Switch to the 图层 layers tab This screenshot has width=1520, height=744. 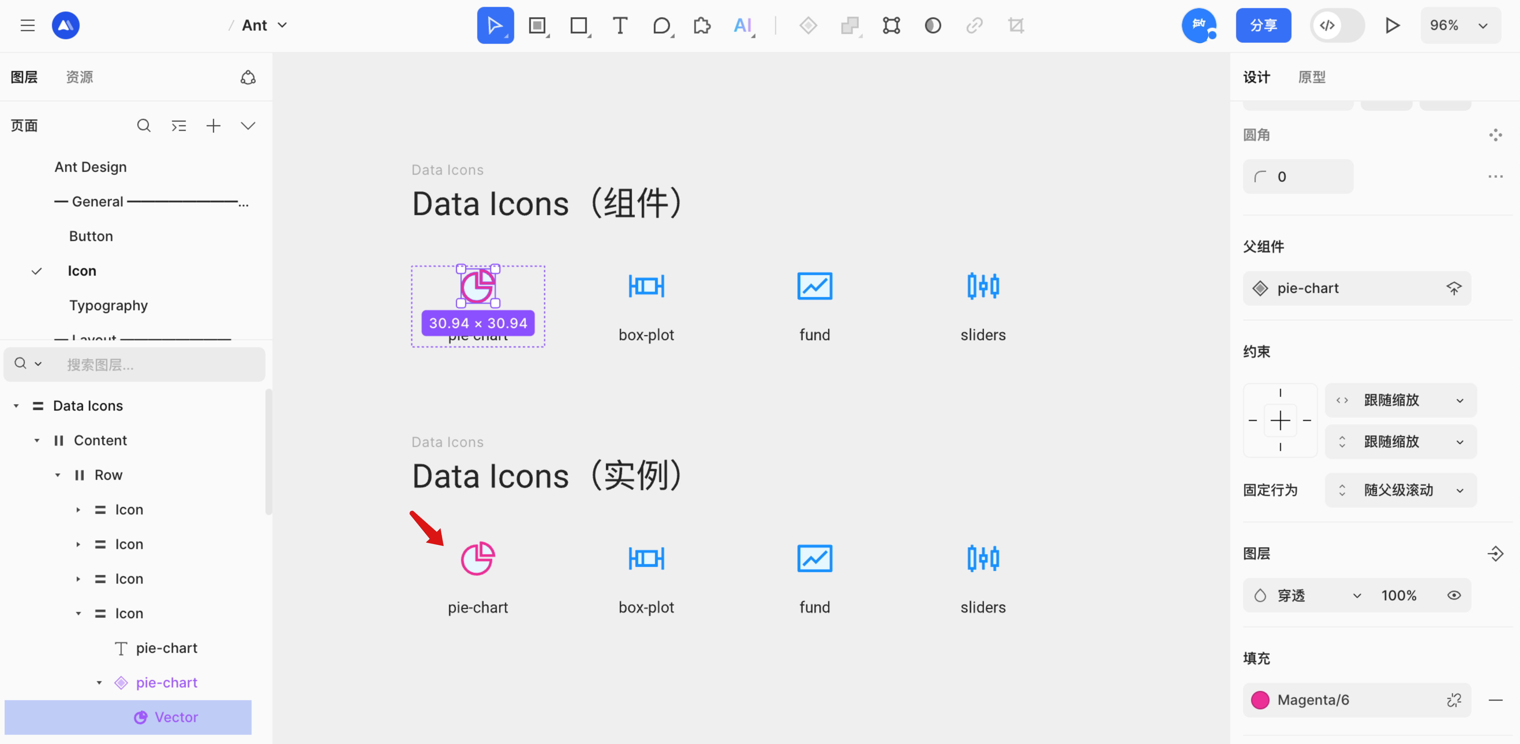coord(24,77)
